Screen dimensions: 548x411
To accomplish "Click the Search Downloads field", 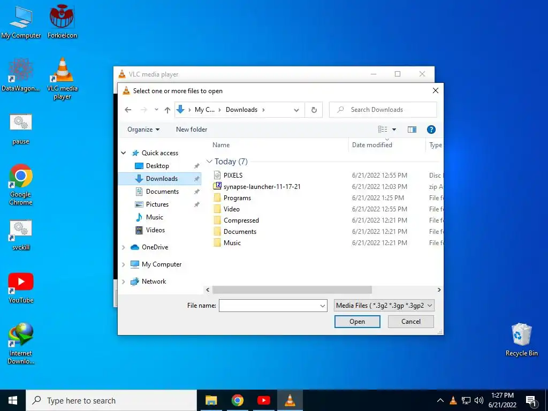I will coord(383,110).
